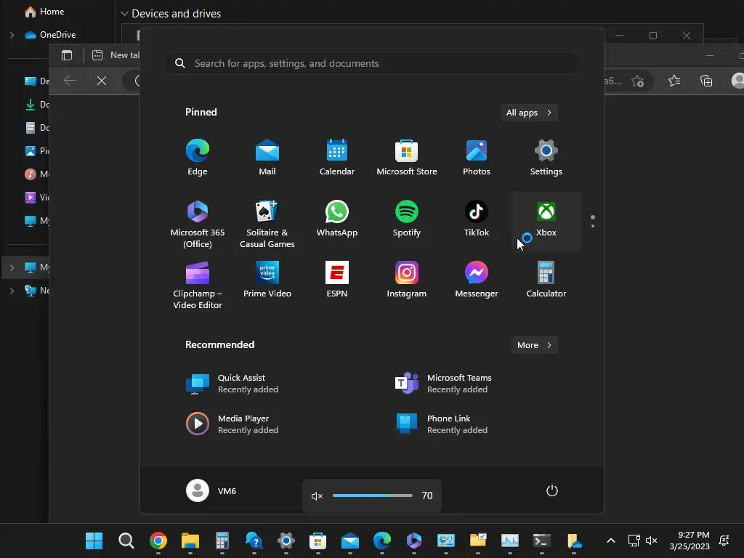The width and height of the screenshot is (744, 558).
Task: Open File Explorer from the taskbar
Action: point(190,541)
